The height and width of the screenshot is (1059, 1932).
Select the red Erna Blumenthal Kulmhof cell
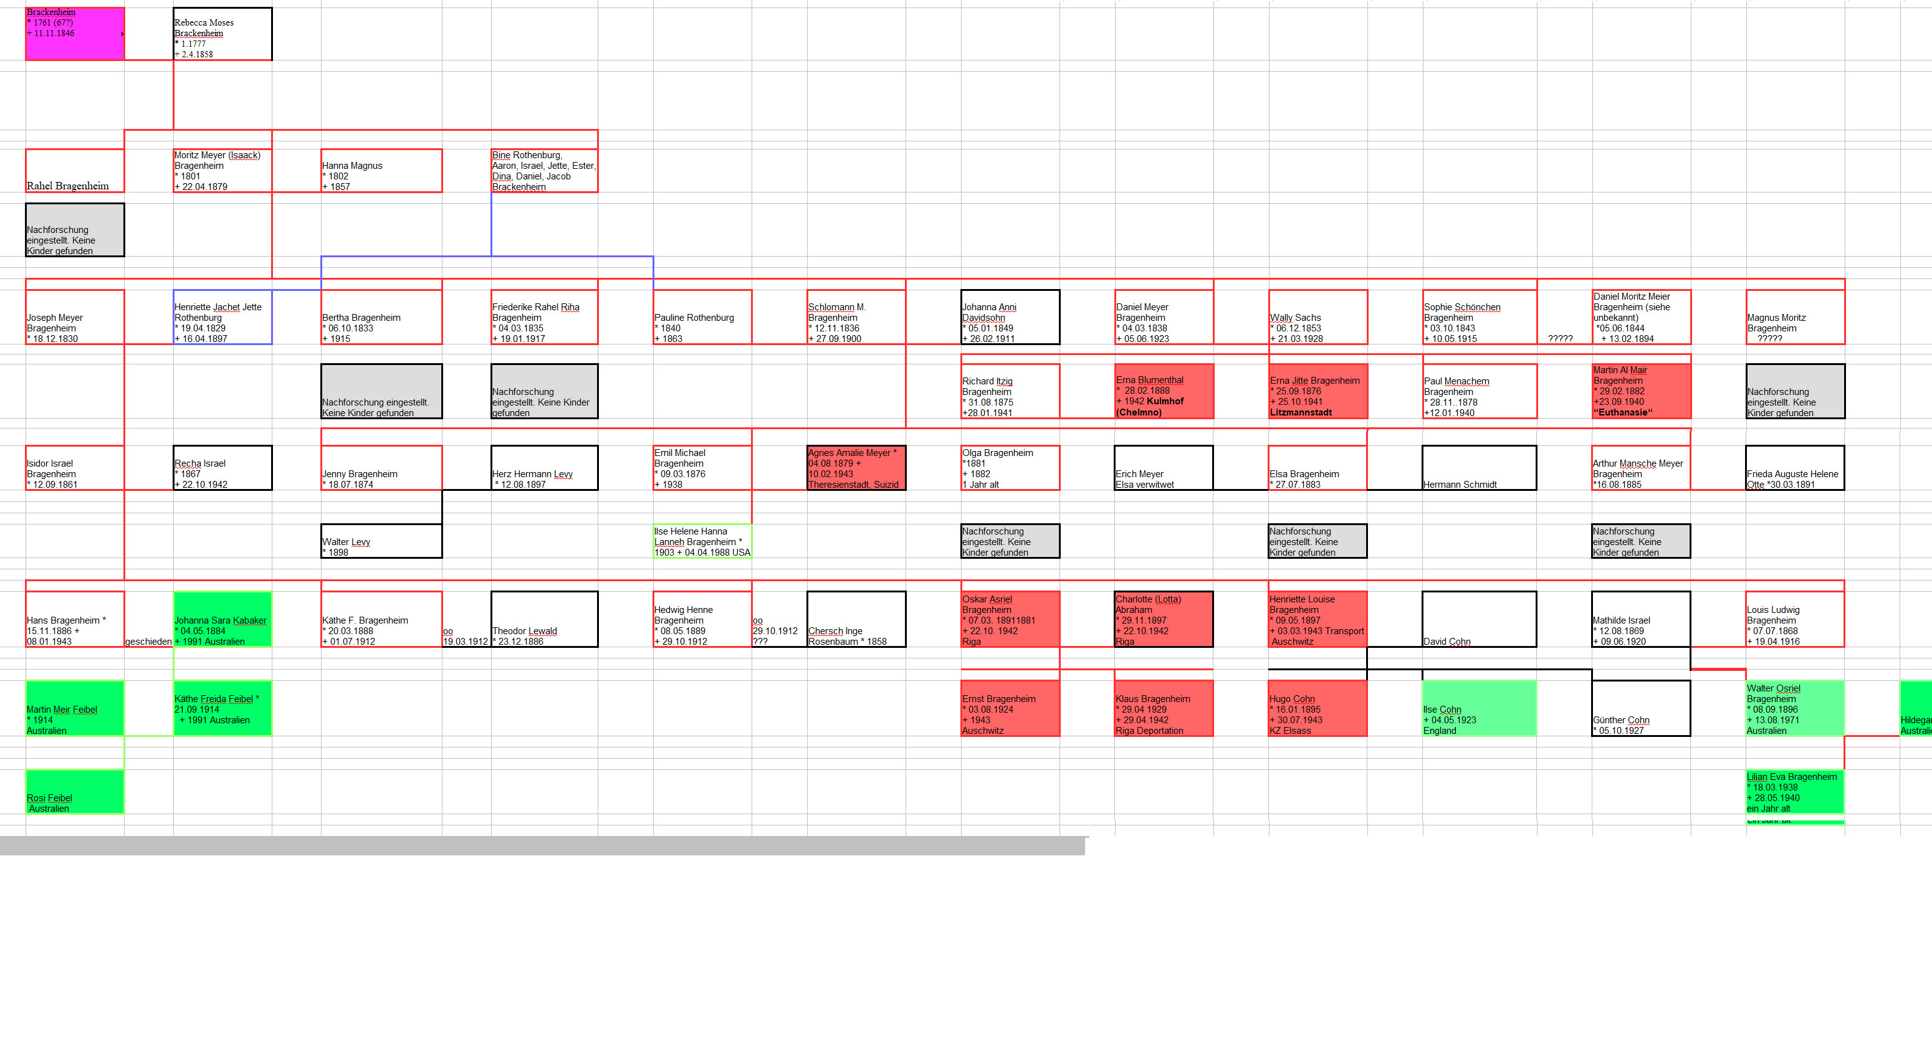(x=1163, y=391)
